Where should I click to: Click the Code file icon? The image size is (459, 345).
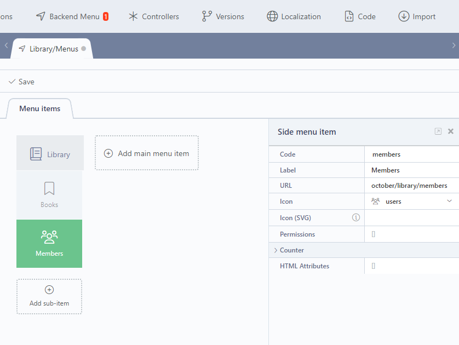349,16
